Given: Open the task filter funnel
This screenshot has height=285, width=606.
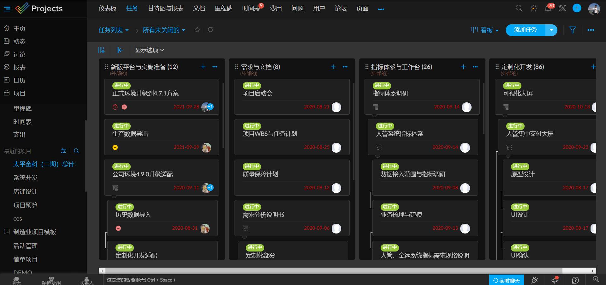Looking at the screenshot, I should coord(573,30).
